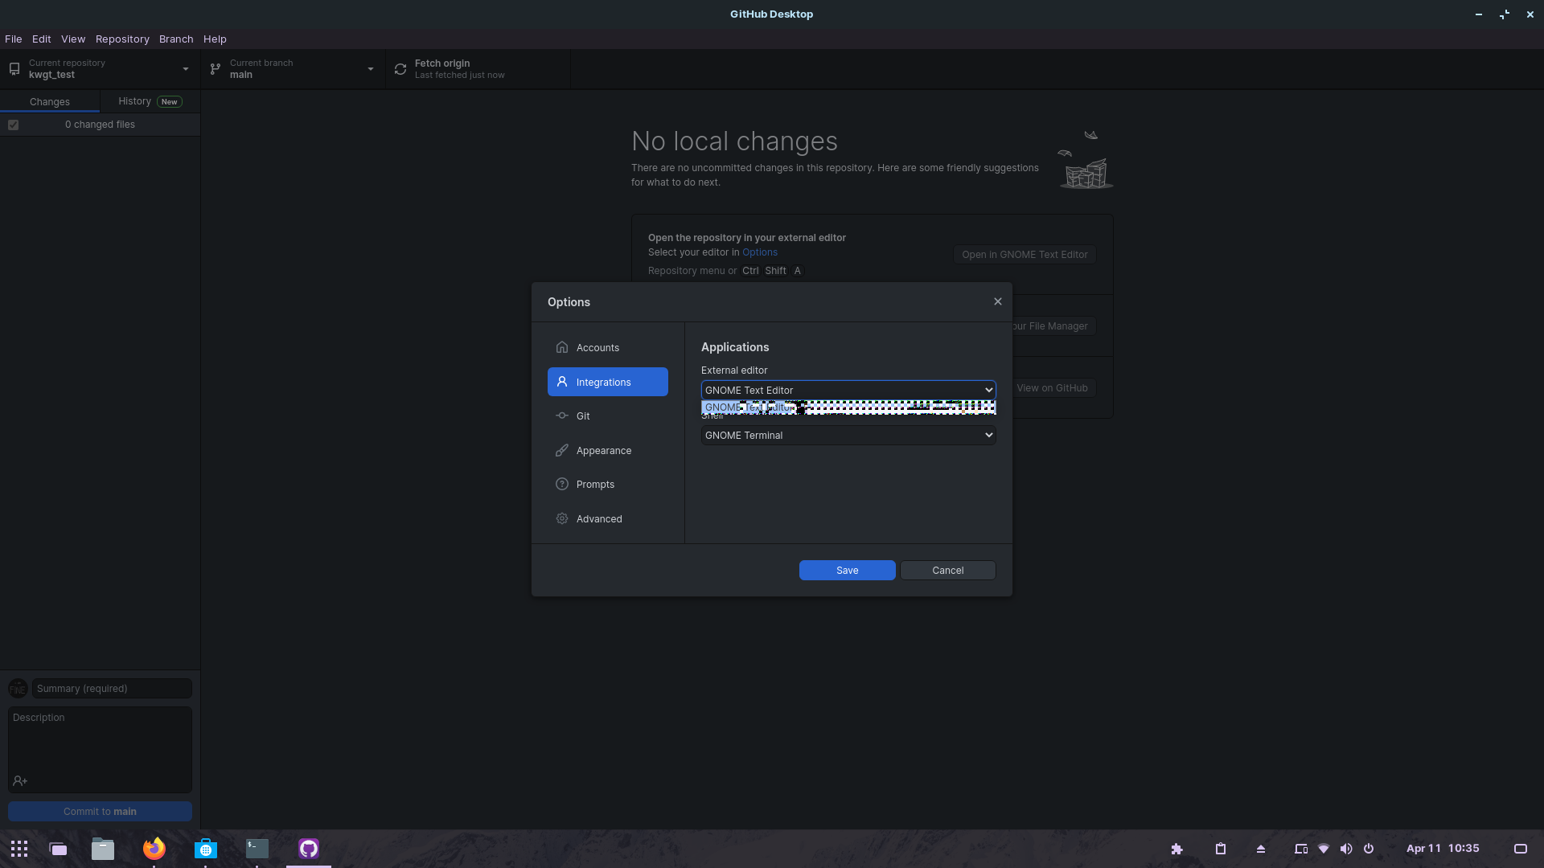Image resolution: width=1544 pixels, height=868 pixels.
Task: Click the Summary input field
Action: pos(112,689)
